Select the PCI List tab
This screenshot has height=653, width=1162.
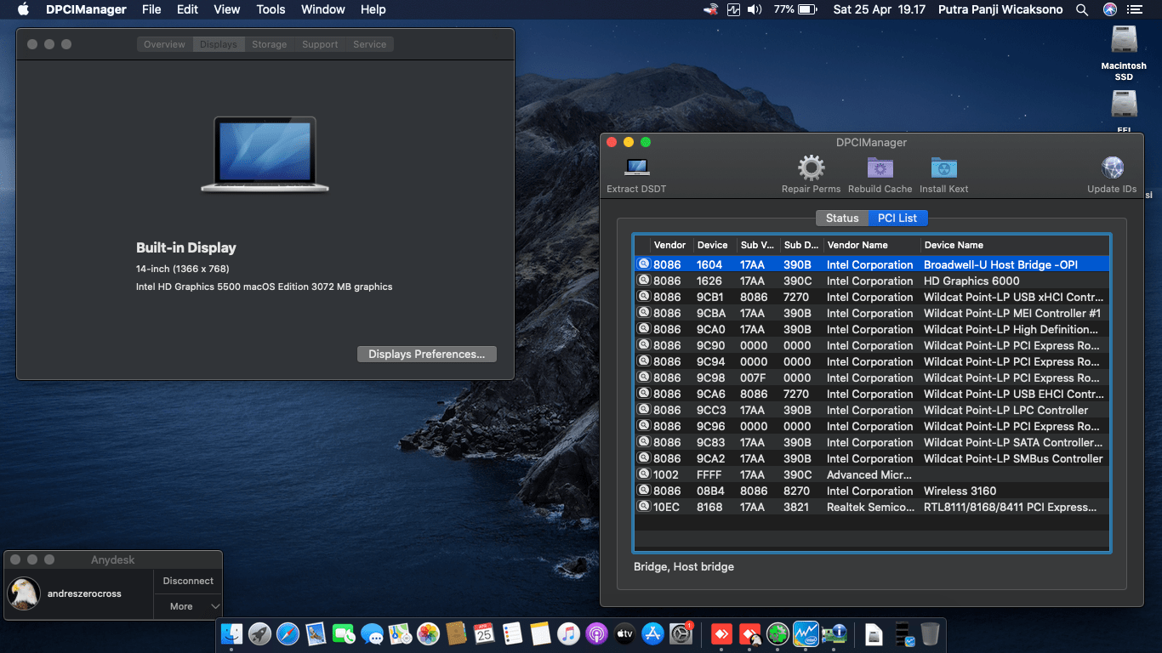tap(897, 219)
